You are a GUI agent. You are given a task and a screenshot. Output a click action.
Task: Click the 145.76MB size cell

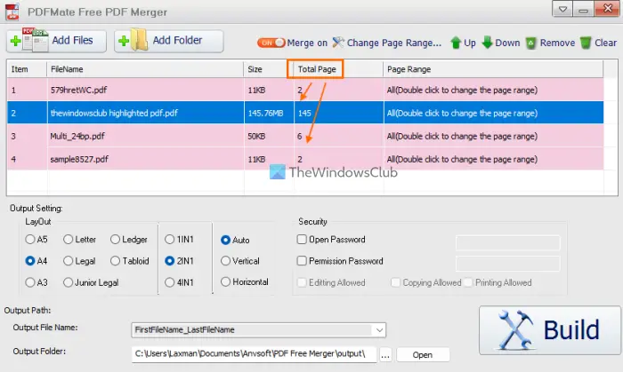(x=269, y=113)
